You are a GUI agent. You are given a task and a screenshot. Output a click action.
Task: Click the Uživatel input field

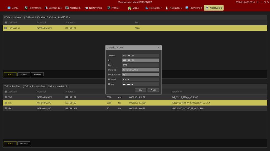point(140,79)
